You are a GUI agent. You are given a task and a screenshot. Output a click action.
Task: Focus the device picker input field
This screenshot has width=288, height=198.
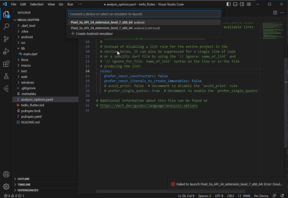(144, 14)
